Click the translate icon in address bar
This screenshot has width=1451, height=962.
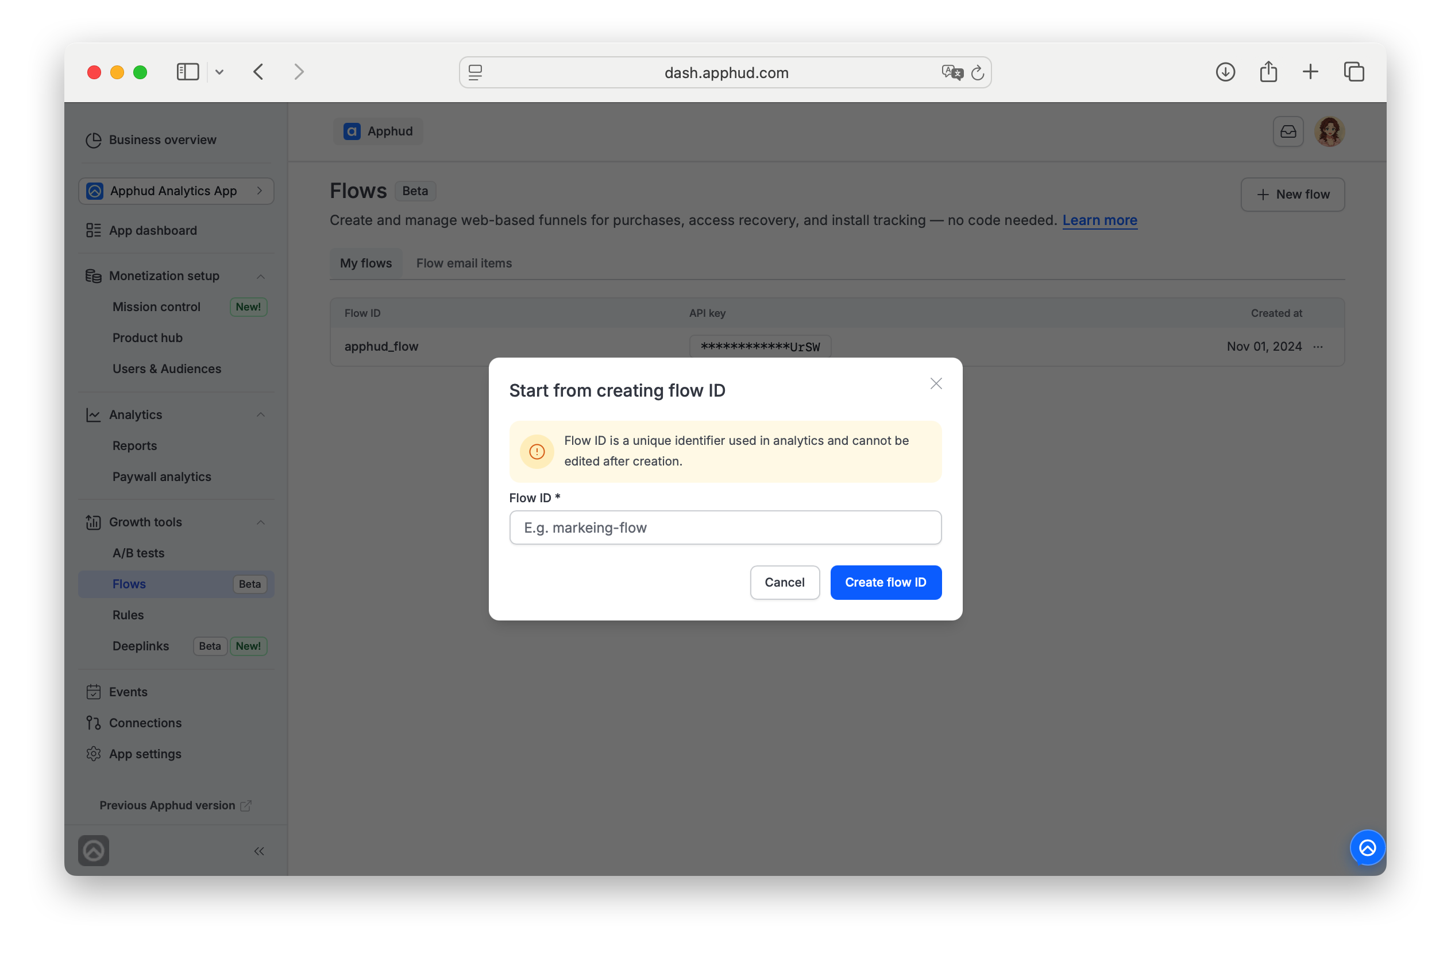click(952, 72)
